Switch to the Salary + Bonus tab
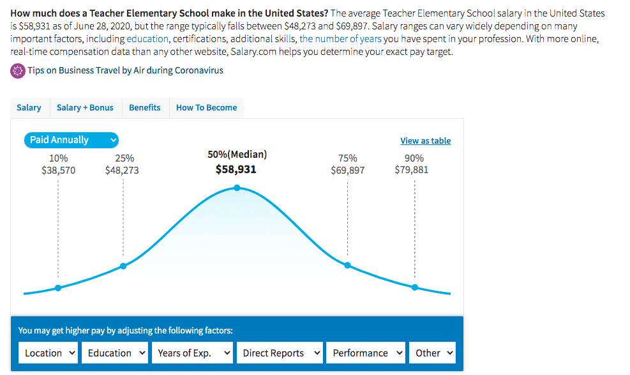The image size is (630, 375). click(85, 107)
